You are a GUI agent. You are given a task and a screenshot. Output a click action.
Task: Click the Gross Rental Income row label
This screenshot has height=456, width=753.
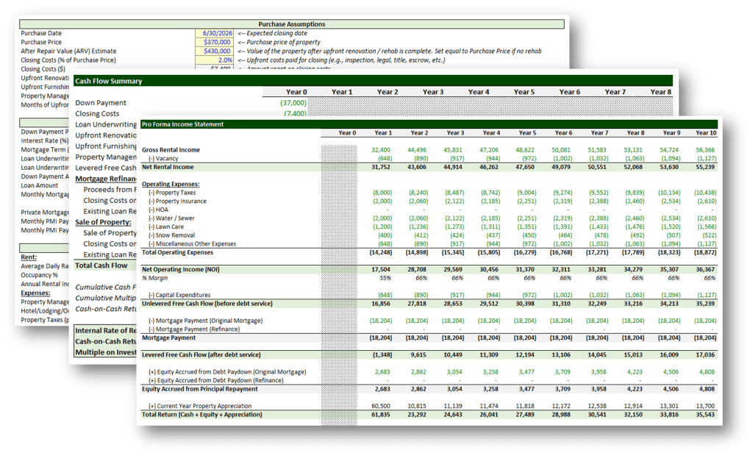point(171,150)
